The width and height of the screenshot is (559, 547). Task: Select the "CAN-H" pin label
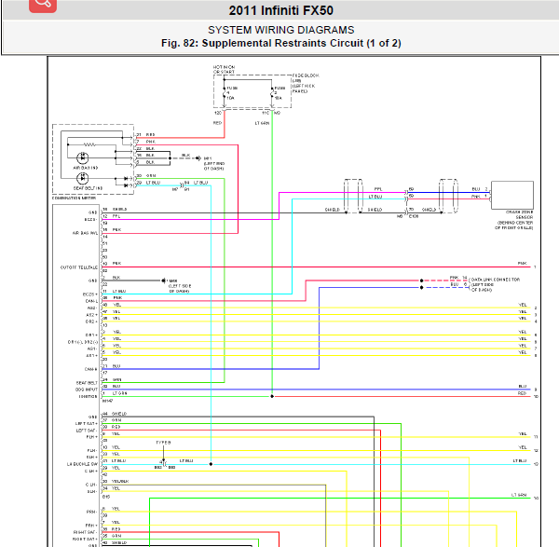91,369
